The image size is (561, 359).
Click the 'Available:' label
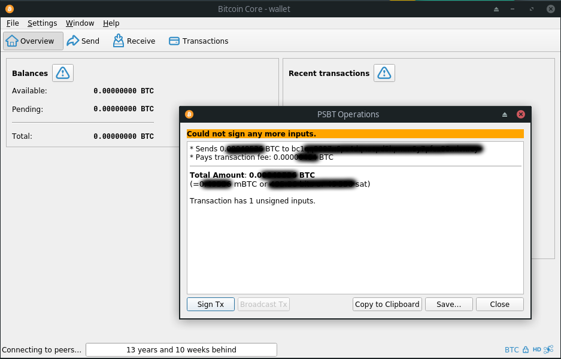point(29,91)
